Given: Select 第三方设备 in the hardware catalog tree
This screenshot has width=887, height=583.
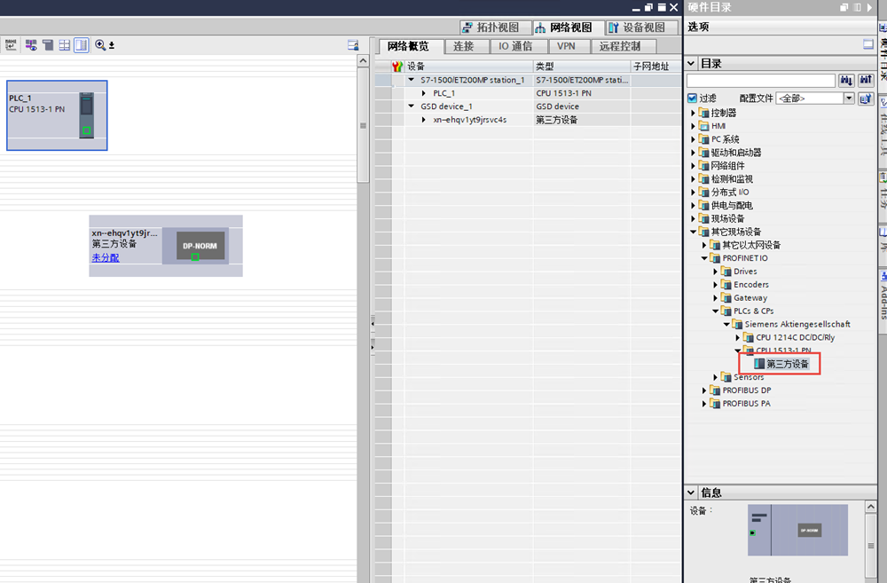Looking at the screenshot, I should pos(787,364).
